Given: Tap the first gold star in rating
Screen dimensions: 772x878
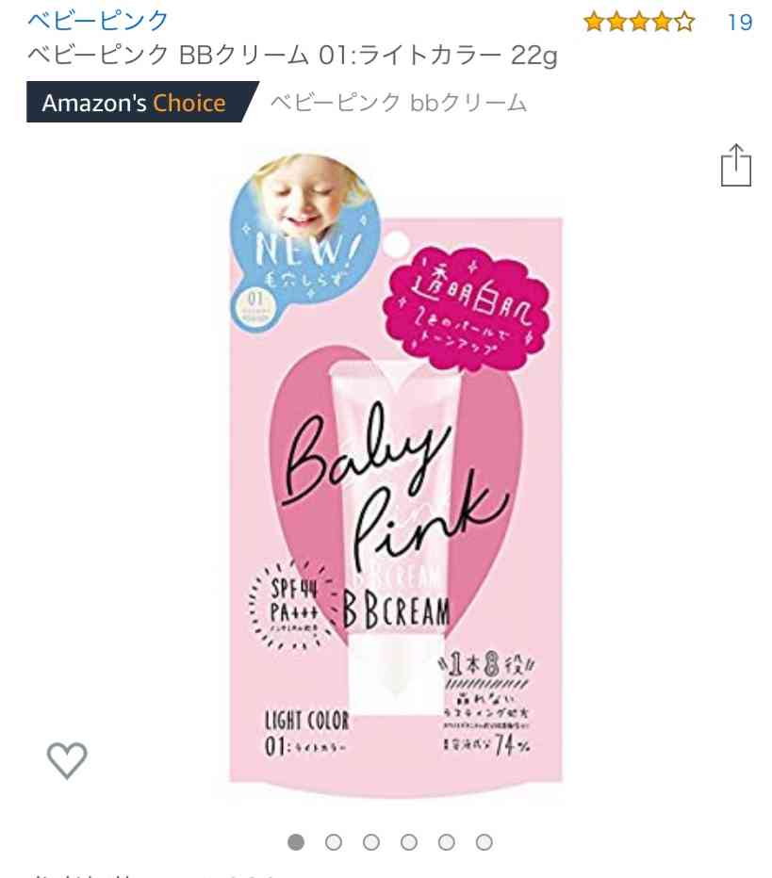Looking at the screenshot, I should [x=594, y=23].
